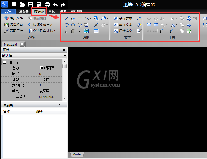Click the 多行文本 button

123,18
